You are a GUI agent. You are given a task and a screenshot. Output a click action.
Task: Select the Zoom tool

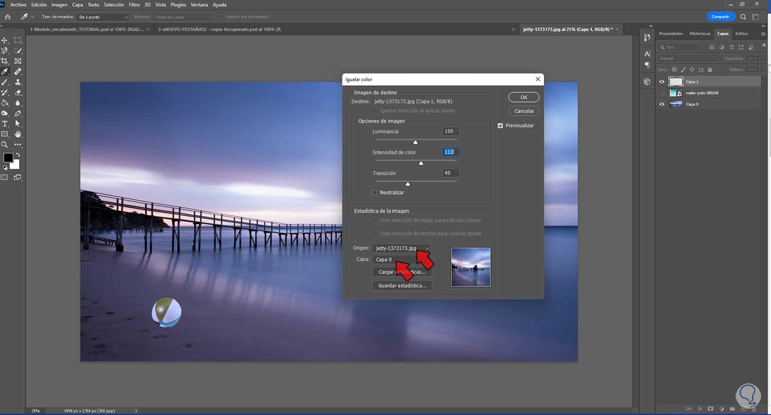point(5,145)
